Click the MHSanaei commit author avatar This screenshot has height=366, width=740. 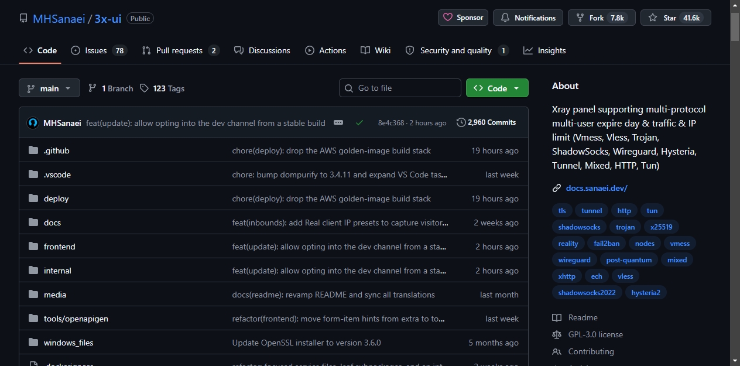point(33,123)
